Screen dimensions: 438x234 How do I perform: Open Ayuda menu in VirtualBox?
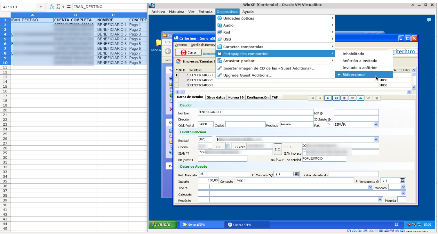(248, 12)
